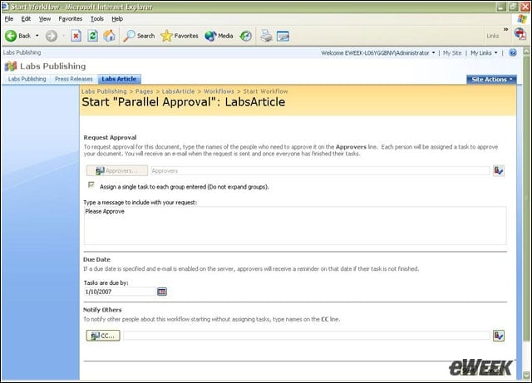The image size is (532, 383).
Task: Click the Forward arrow icon
Action: click(52, 36)
